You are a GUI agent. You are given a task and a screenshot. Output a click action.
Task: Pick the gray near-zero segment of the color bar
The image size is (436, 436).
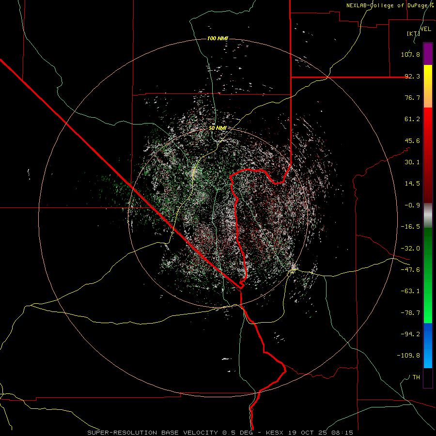coord(428,216)
